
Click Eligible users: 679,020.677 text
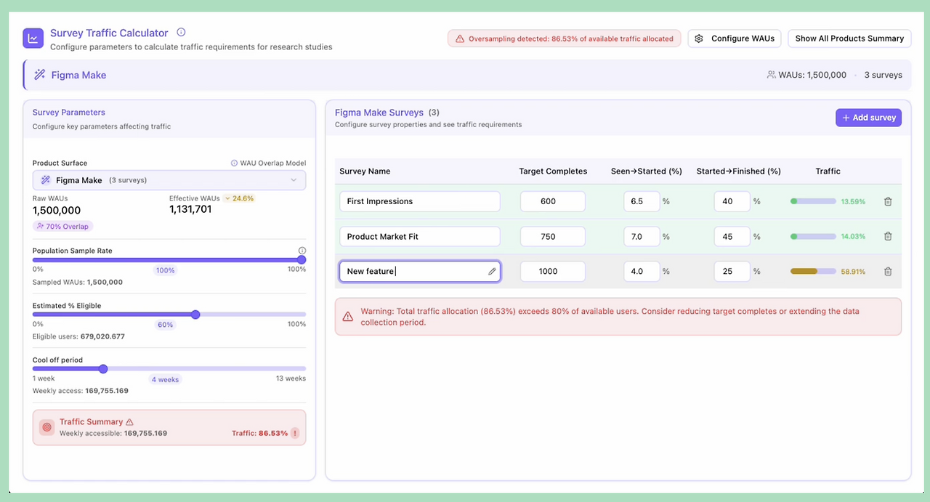pos(78,336)
